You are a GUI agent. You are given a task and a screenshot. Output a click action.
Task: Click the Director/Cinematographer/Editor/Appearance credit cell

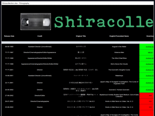[40, 52]
